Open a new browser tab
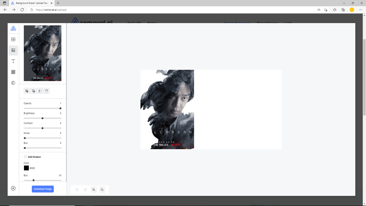 click(x=58, y=3)
